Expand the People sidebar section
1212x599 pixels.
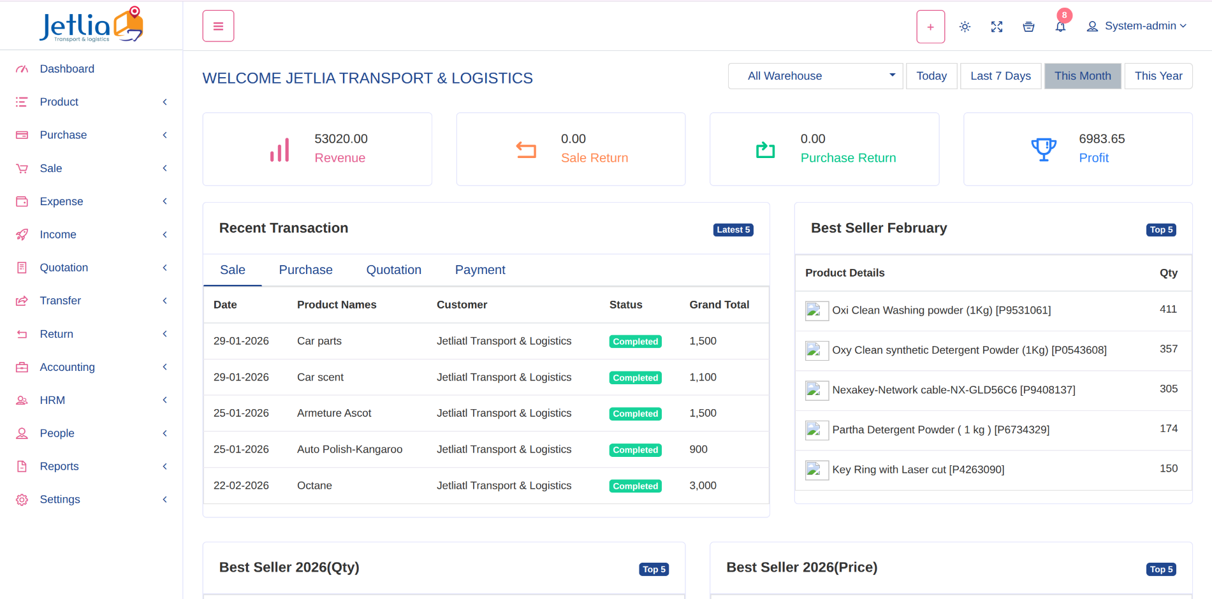coord(57,433)
